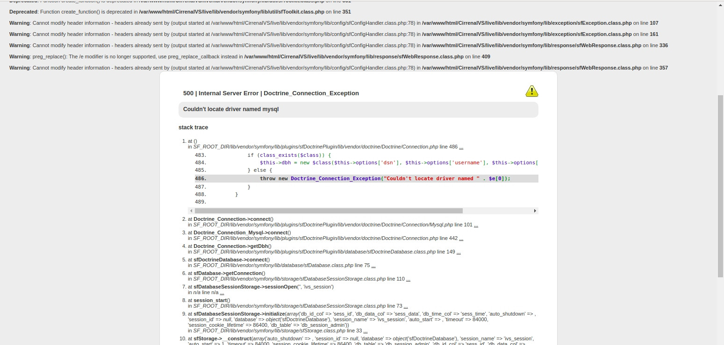The image size is (724, 345).
Task: Expand source for Connection/Mysql.php line 101
Action: point(476,225)
